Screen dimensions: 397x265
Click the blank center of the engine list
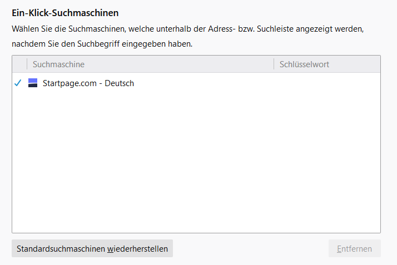[196, 153]
